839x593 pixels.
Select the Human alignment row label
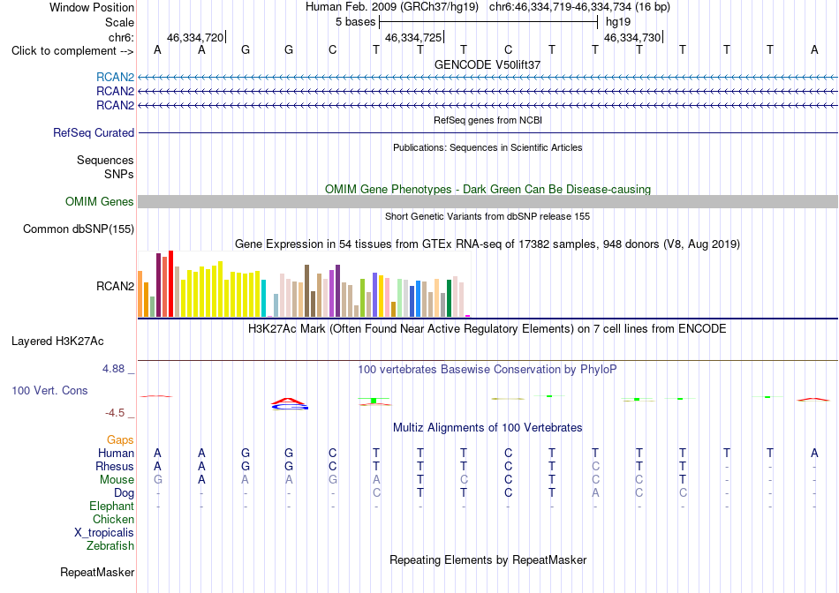tap(116, 453)
